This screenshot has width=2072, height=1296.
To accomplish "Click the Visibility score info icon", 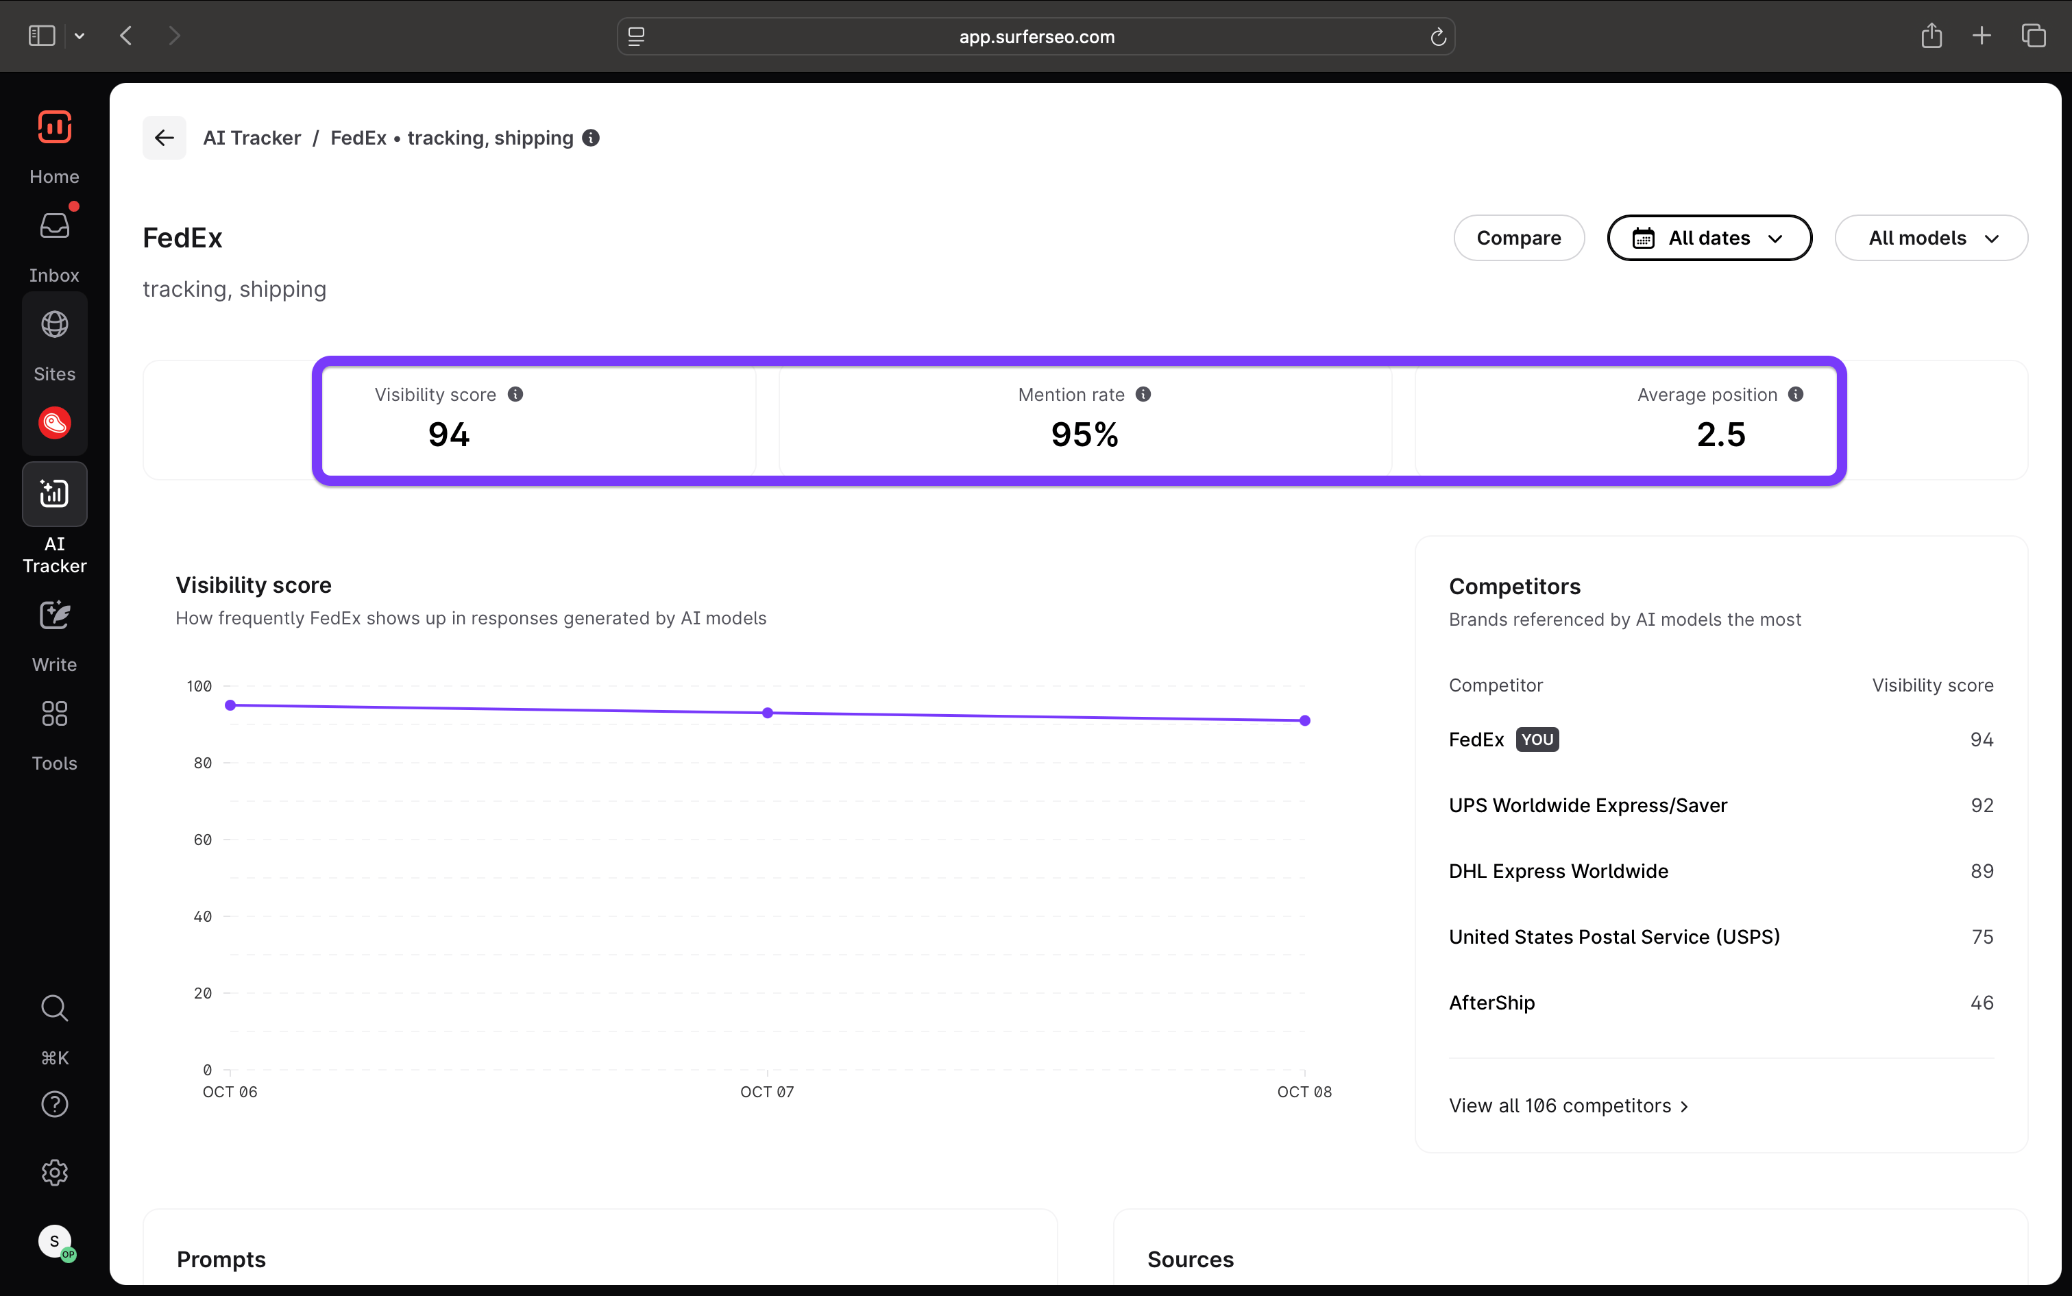I will click(x=515, y=394).
